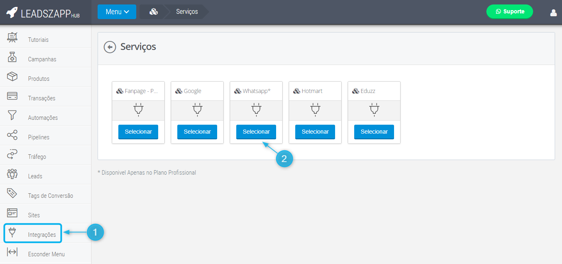This screenshot has width=562, height=264.
Task: Click the breadcrumb cubes home icon
Action: tap(154, 12)
